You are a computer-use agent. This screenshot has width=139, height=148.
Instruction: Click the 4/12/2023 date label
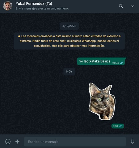click(x=69, y=26)
